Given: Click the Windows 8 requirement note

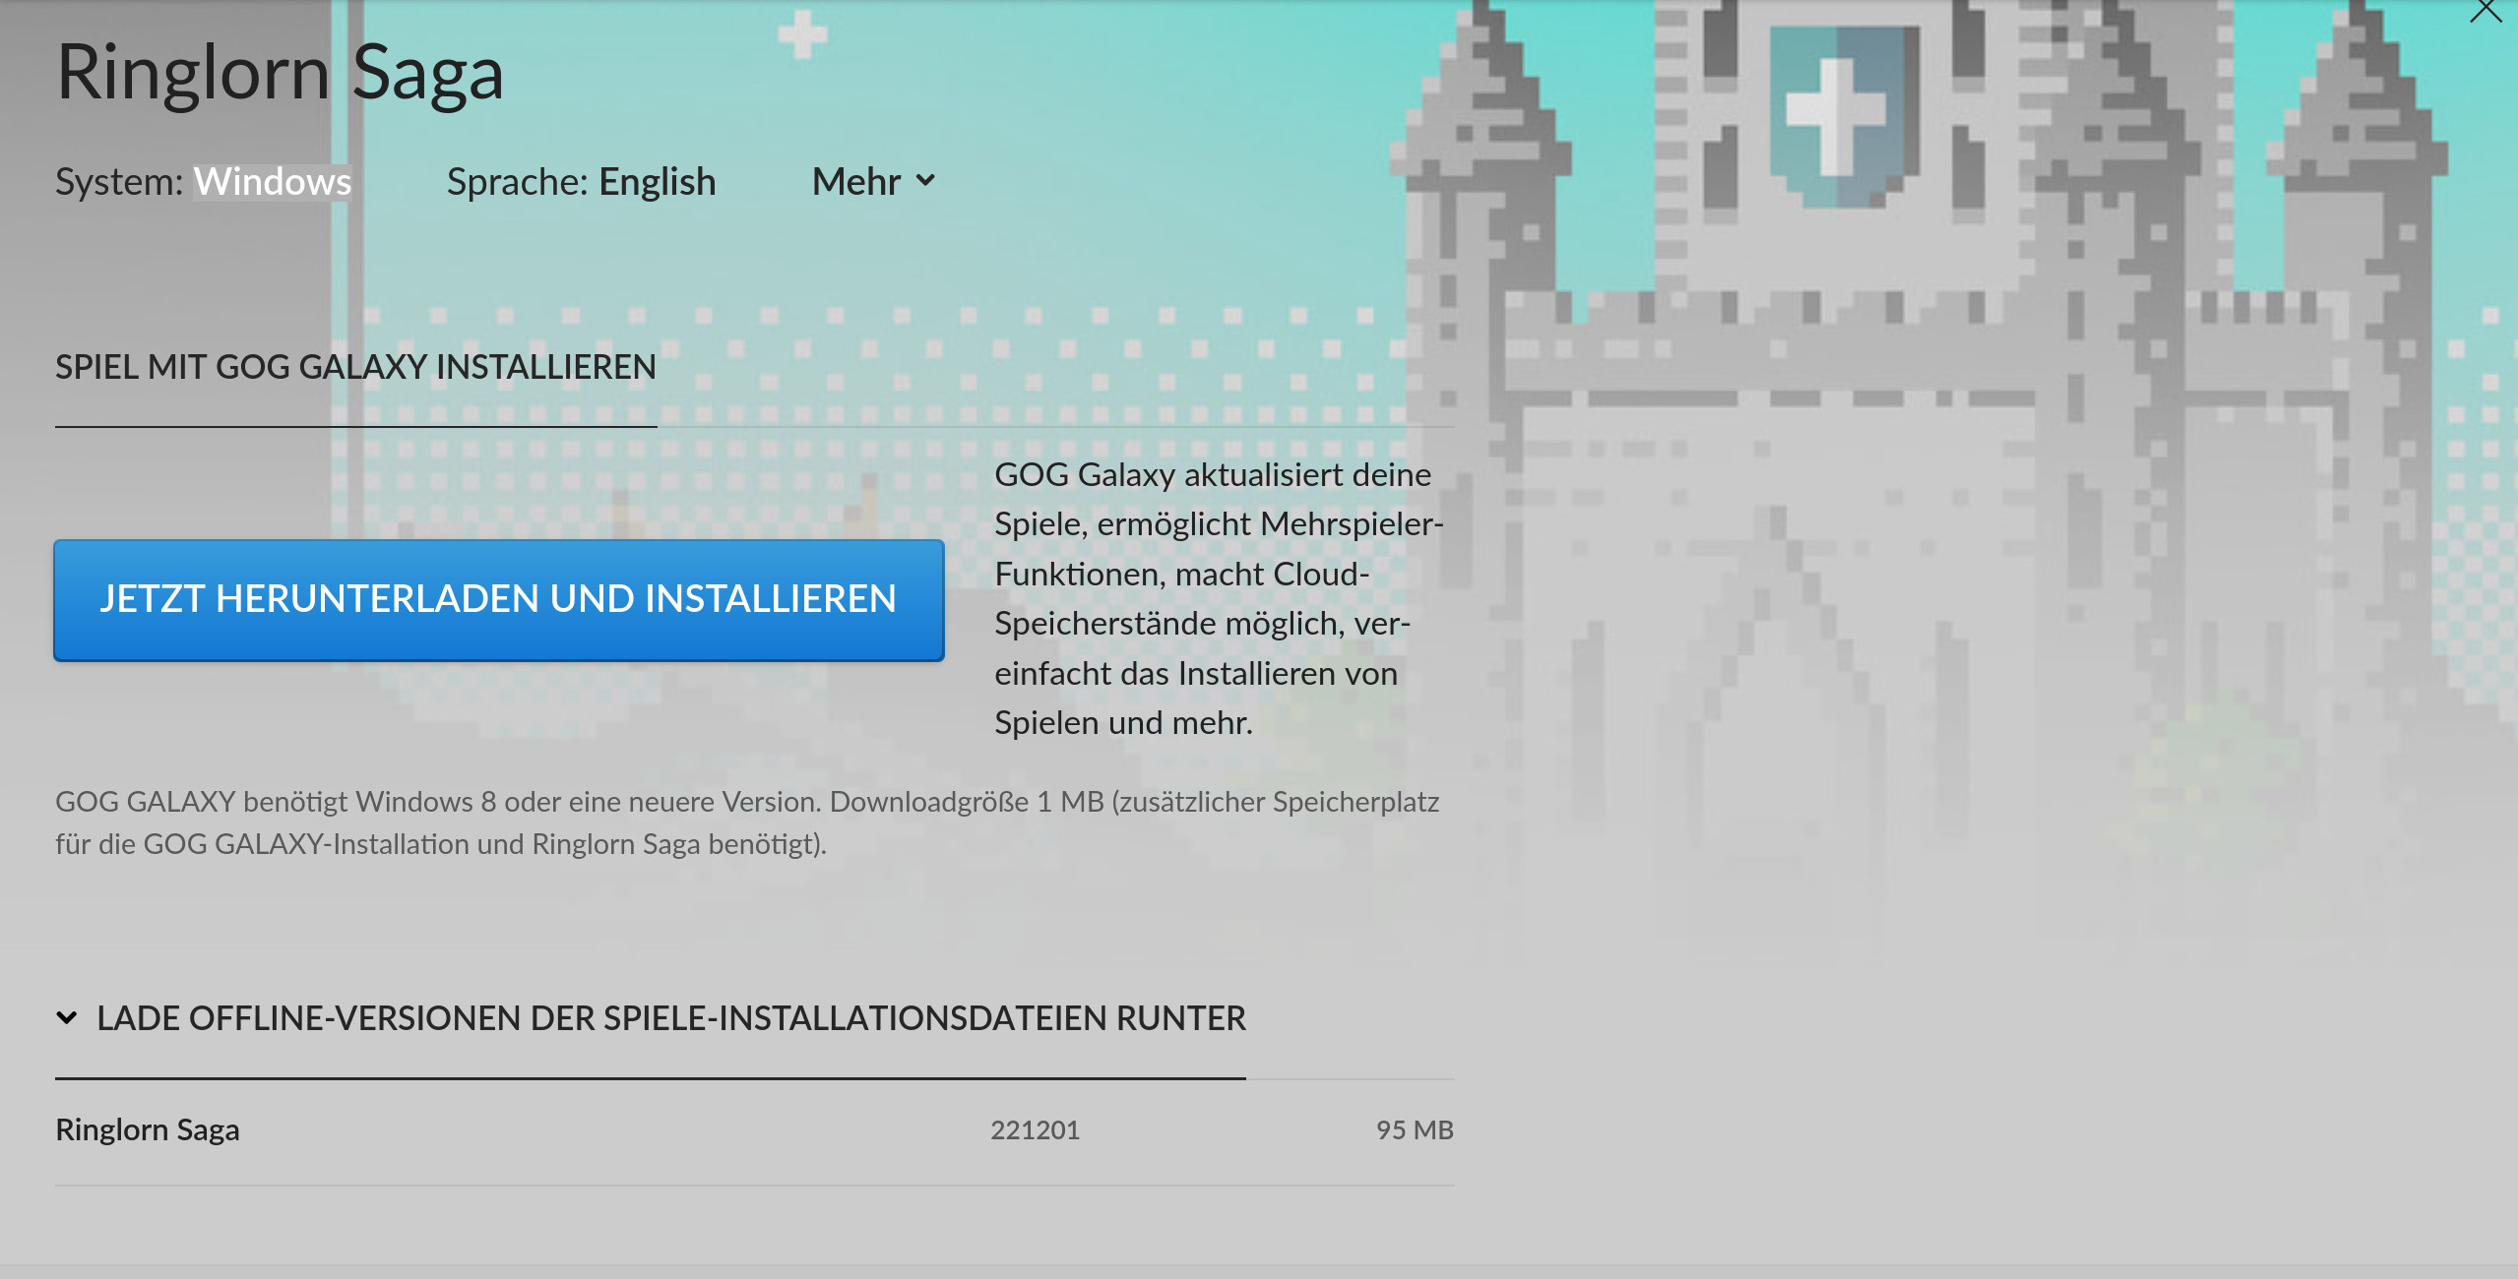Looking at the screenshot, I should pos(747,822).
